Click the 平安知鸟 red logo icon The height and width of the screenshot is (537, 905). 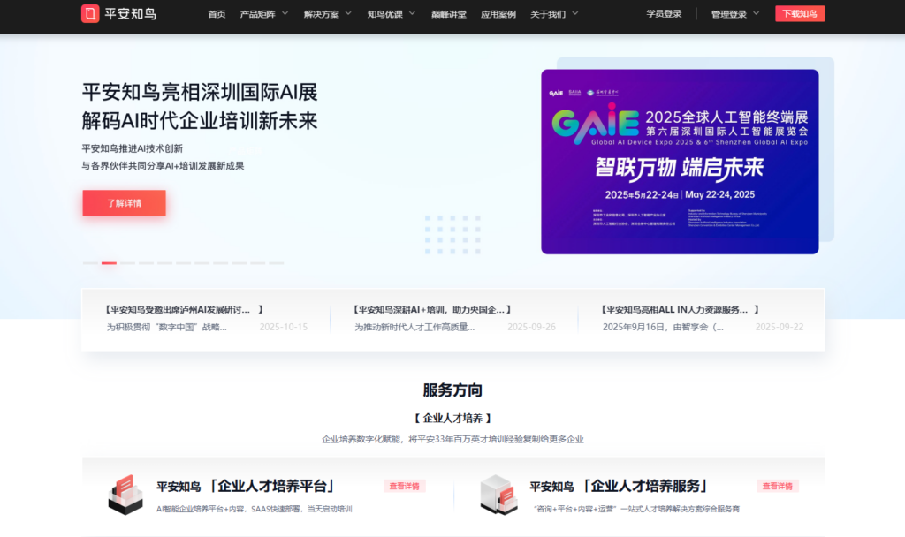coord(88,13)
